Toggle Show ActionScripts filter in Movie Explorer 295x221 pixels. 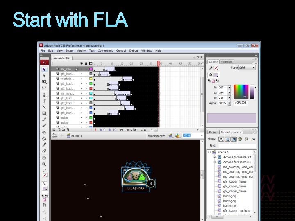pyautogui.click(x=234, y=139)
